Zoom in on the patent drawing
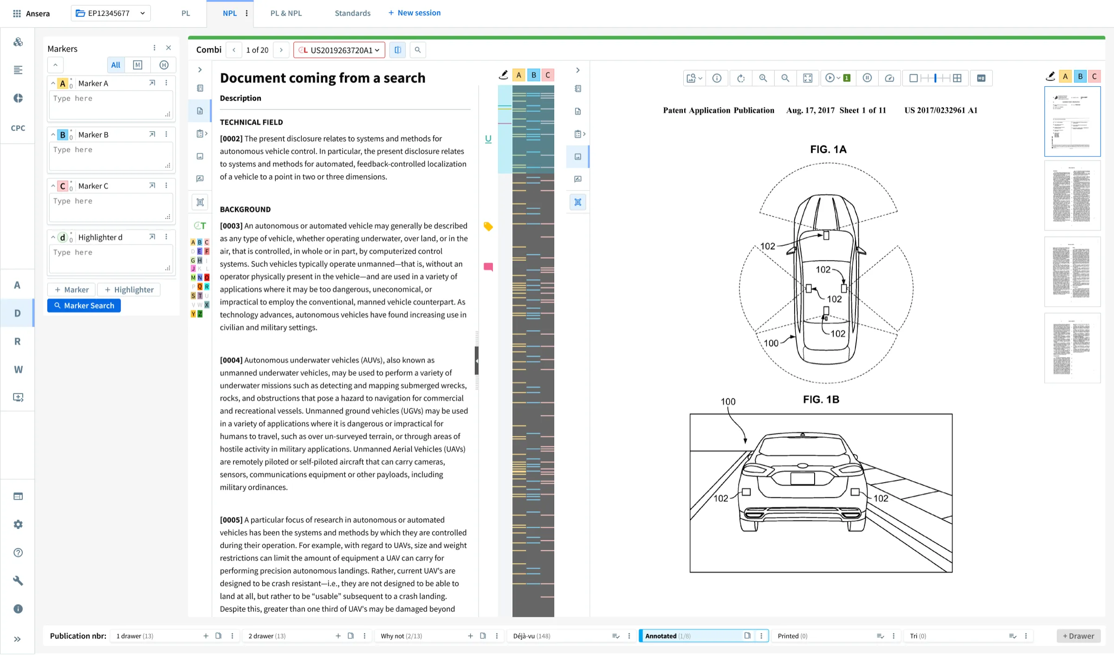Viewport: 1114px width, 657px height. point(763,78)
